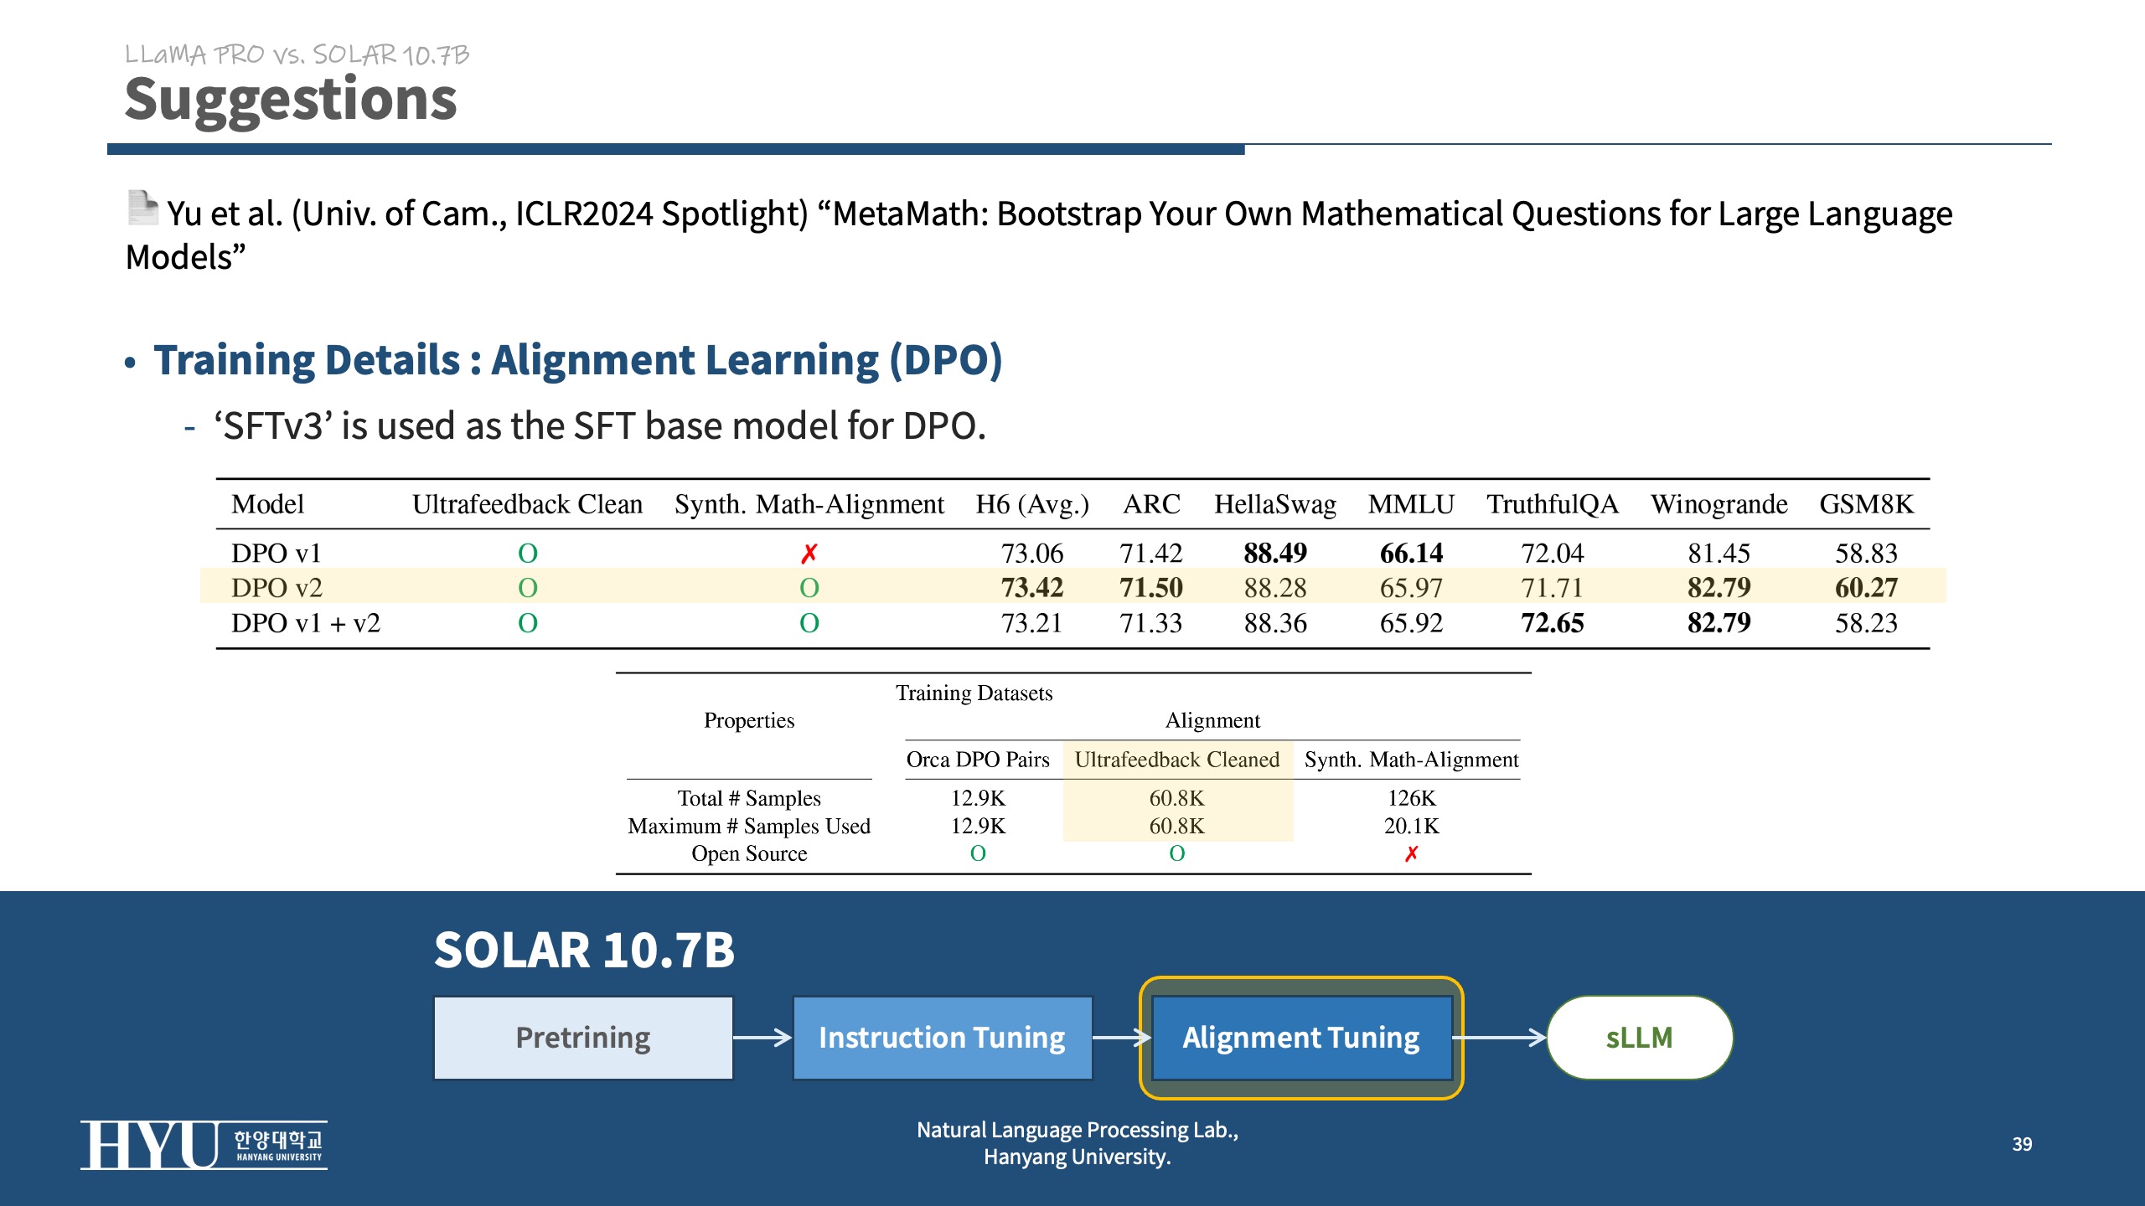Click the arrow between Pretrining and Instruction Tuning
The height and width of the screenshot is (1206, 2145).
click(x=762, y=1038)
